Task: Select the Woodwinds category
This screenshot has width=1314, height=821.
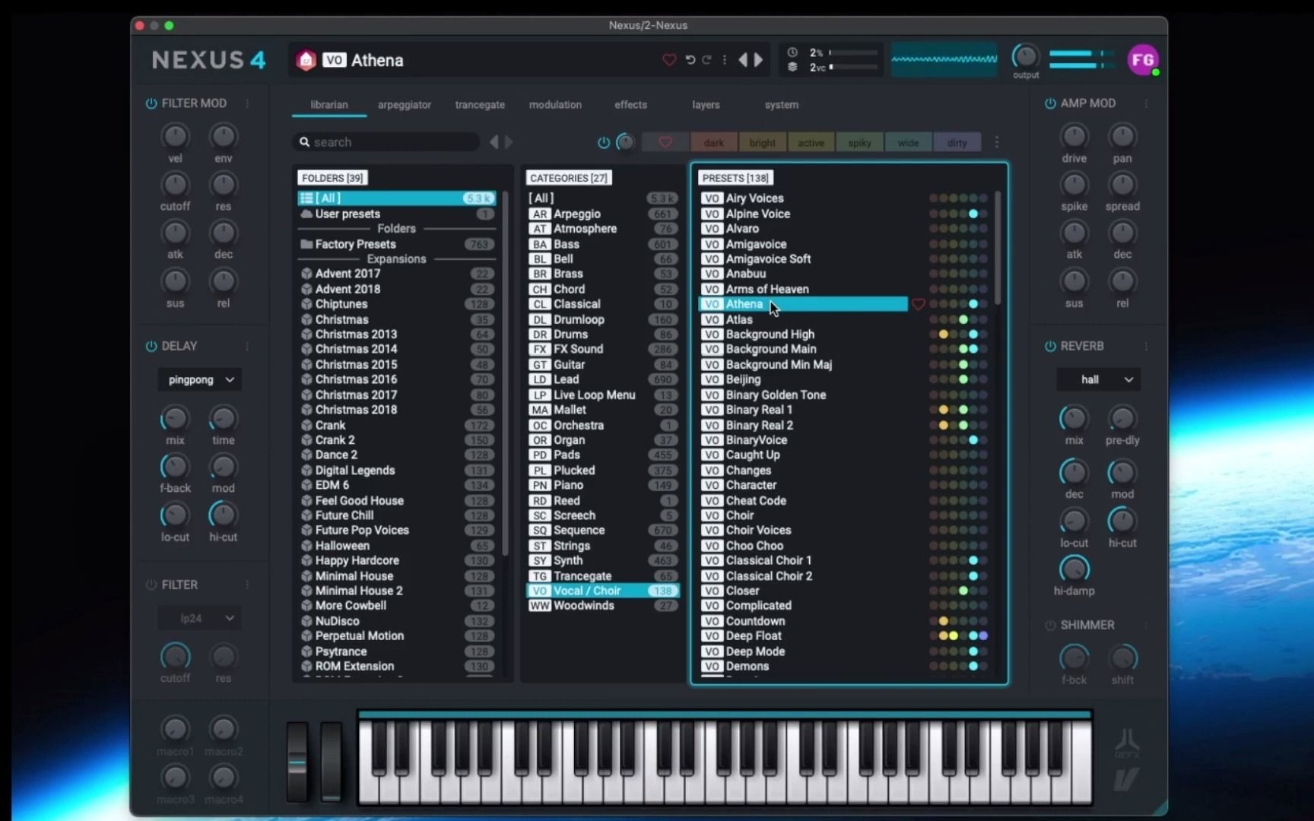Action: pyautogui.click(x=603, y=605)
